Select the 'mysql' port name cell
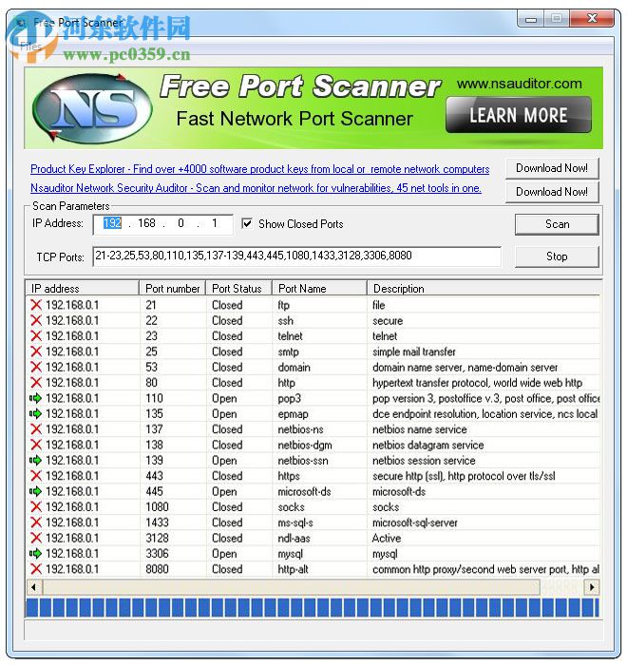Viewport: 627px width, 665px height. (291, 554)
